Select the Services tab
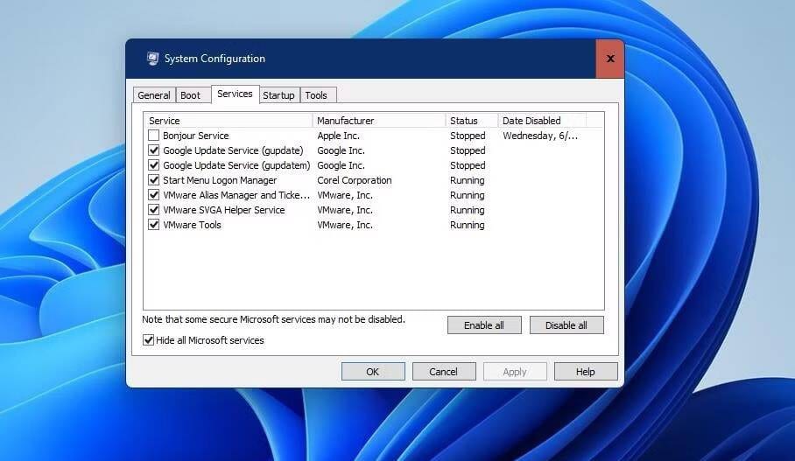The width and height of the screenshot is (795, 461). 235,94
